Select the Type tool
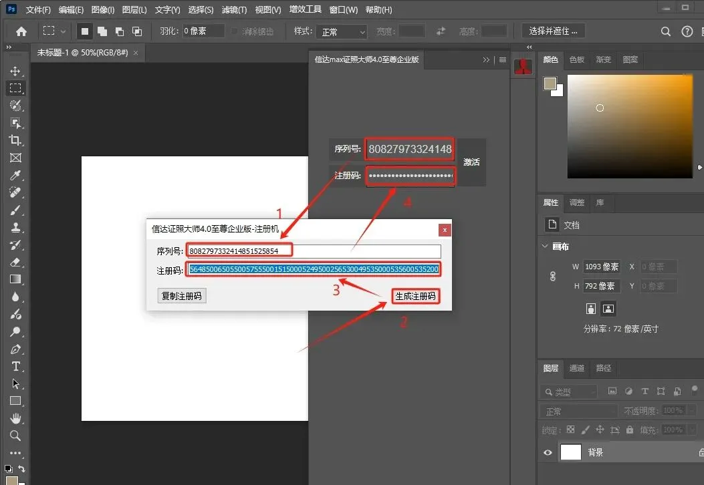Viewport: 704px width, 485px height. pyautogui.click(x=15, y=366)
